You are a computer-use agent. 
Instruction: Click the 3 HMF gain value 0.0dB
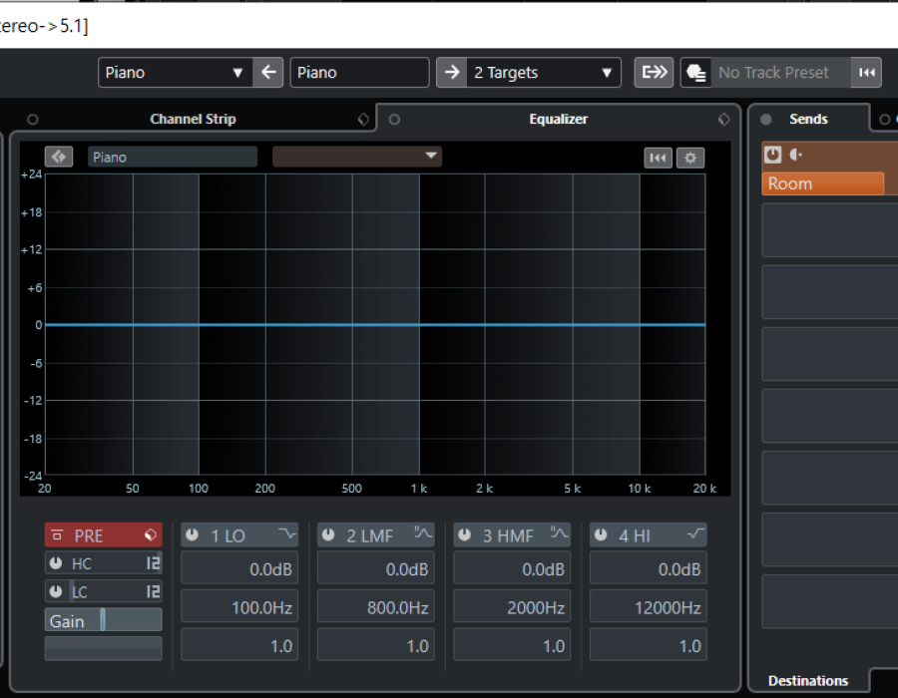point(512,568)
